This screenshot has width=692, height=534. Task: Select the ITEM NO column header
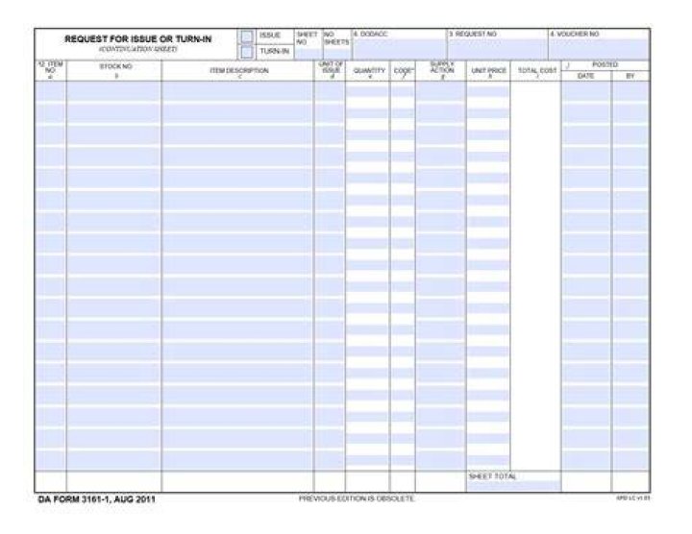point(50,70)
